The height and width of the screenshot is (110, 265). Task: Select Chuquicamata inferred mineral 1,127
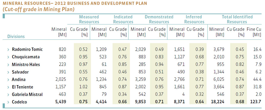click(x=180, y=57)
